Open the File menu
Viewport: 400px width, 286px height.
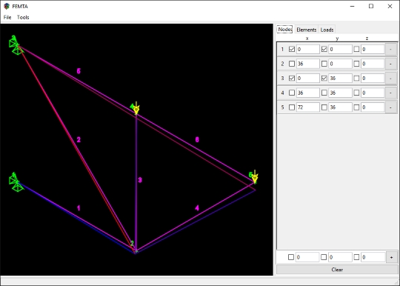point(7,17)
